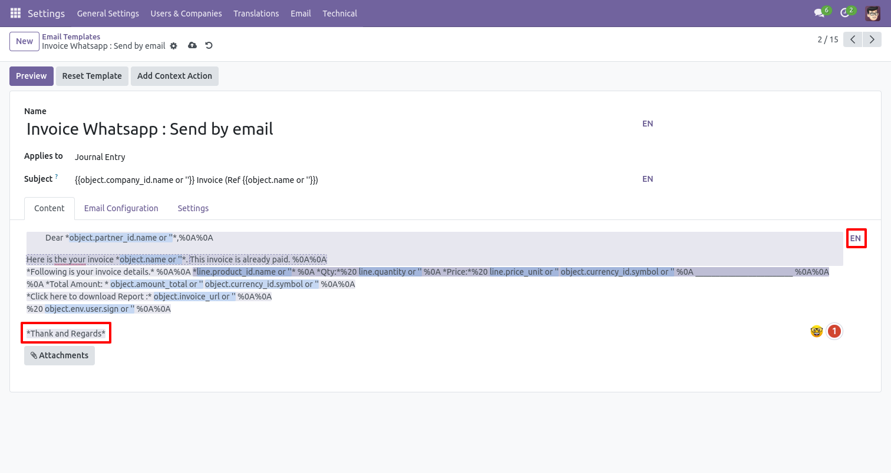Click the New button
Viewport: 891px width, 473px height.
25,41
